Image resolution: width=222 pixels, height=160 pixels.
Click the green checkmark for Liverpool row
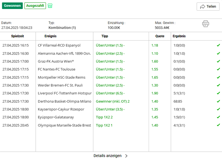coord(218,93)
